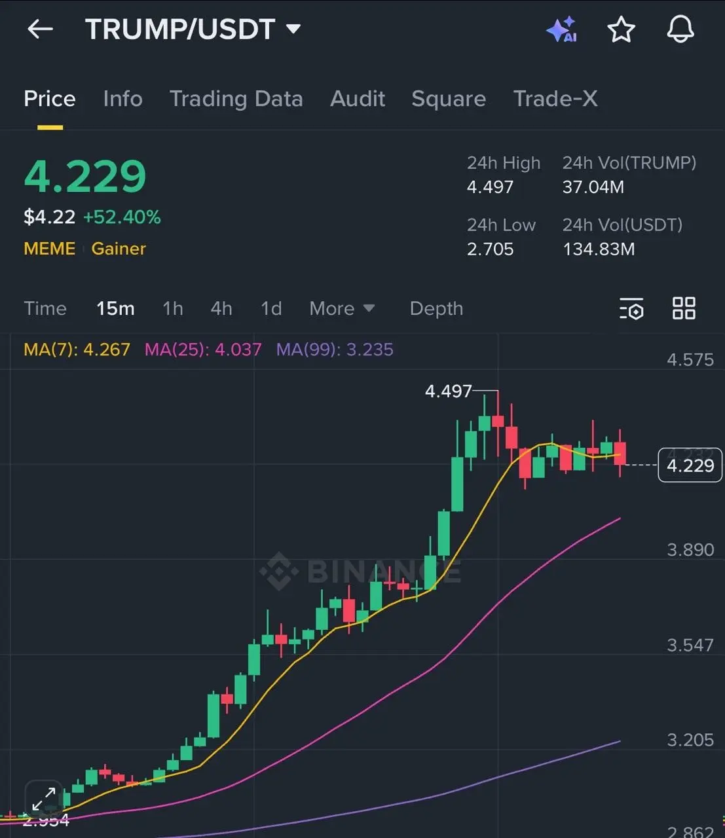
Task: Tap the 3.890 price axis label
Action: click(x=690, y=549)
